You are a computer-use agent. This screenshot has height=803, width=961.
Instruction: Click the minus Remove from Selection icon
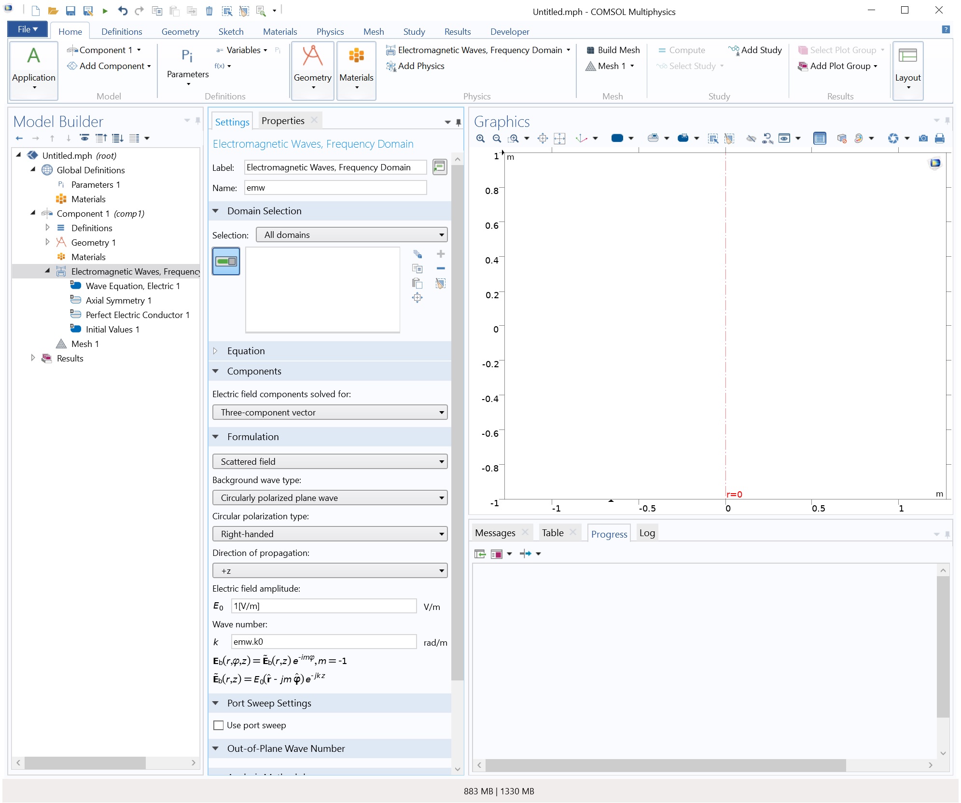pos(440,268)
